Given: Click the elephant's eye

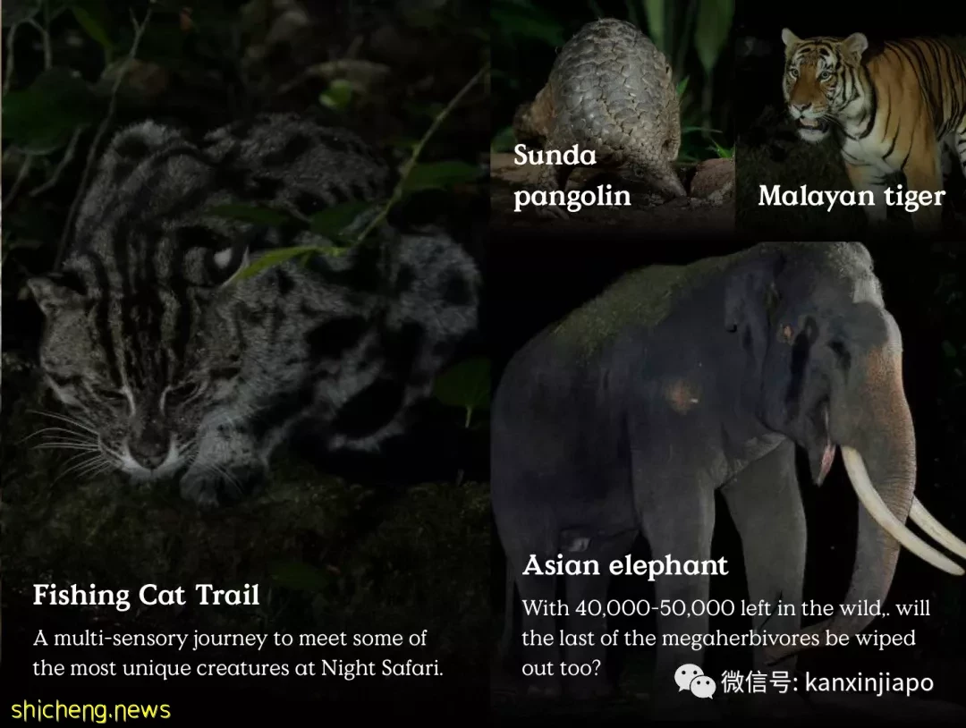Looking at the screenshot, I should pyautogui.click(x=787, y=334).
